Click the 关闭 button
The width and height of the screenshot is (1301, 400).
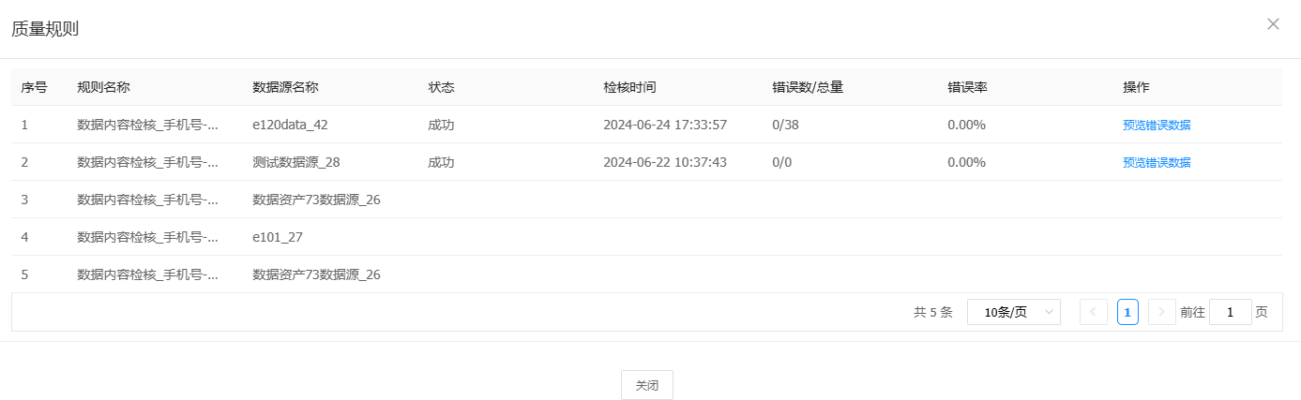click(646, 385)
